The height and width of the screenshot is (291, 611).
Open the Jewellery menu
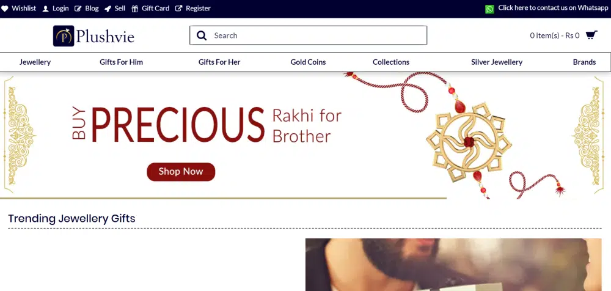35,62
